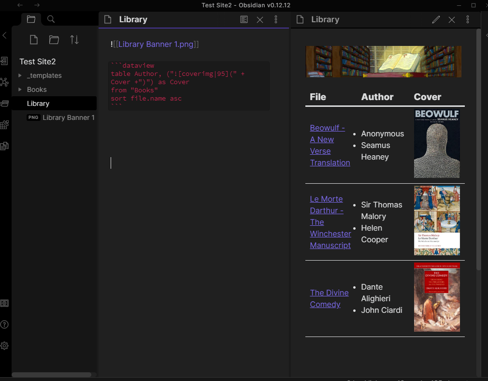This screenshot has width=488, height=381.
Task: Click the Le Morte Darthur cover image
Action: point(437,220)
